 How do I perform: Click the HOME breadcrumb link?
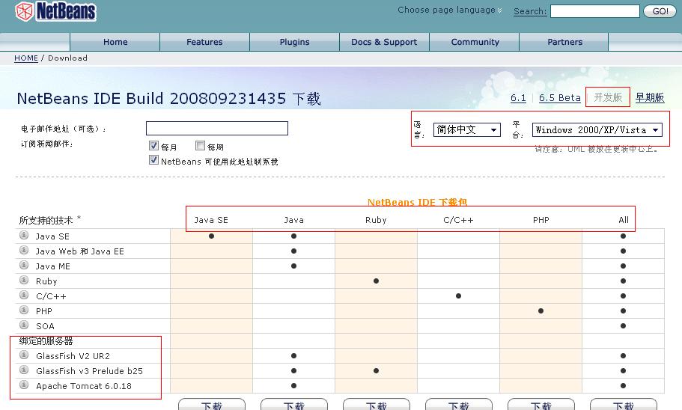coord(26,58)
